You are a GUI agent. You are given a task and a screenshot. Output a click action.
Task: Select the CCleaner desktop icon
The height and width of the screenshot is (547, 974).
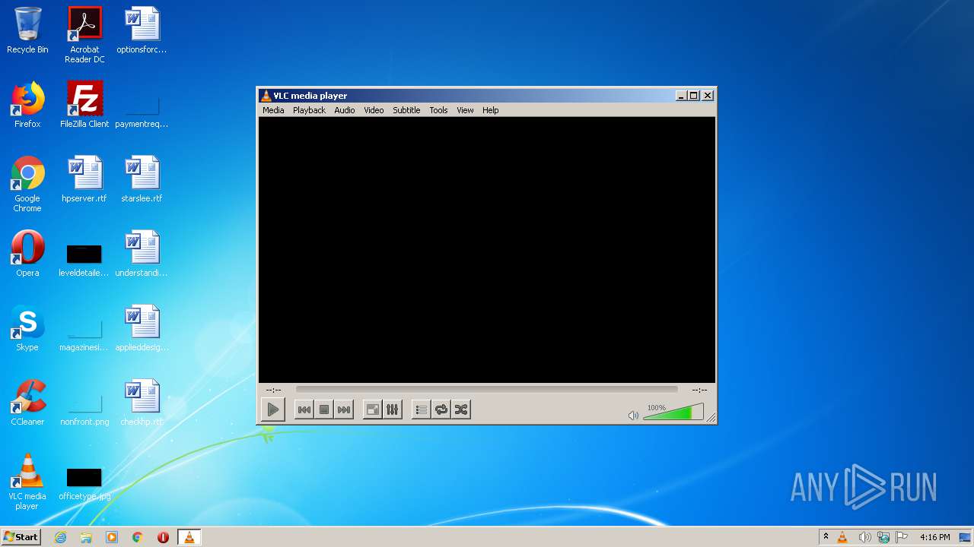[27, 403]
